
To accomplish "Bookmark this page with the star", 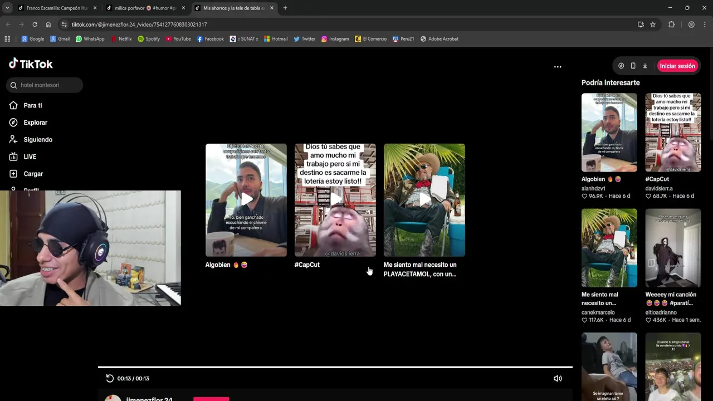I will point(653,25).
